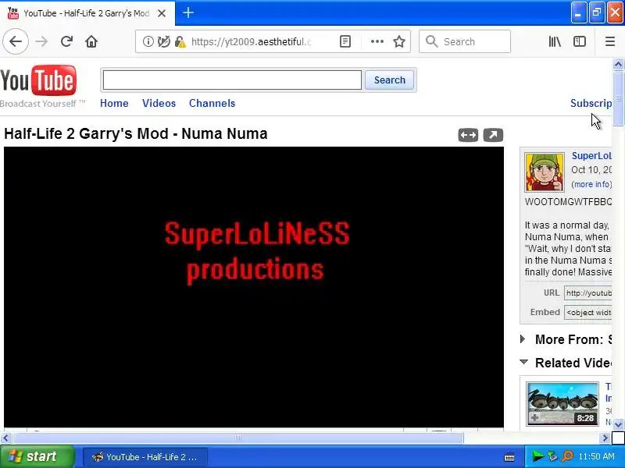Select the video URL field

[588, 293]
